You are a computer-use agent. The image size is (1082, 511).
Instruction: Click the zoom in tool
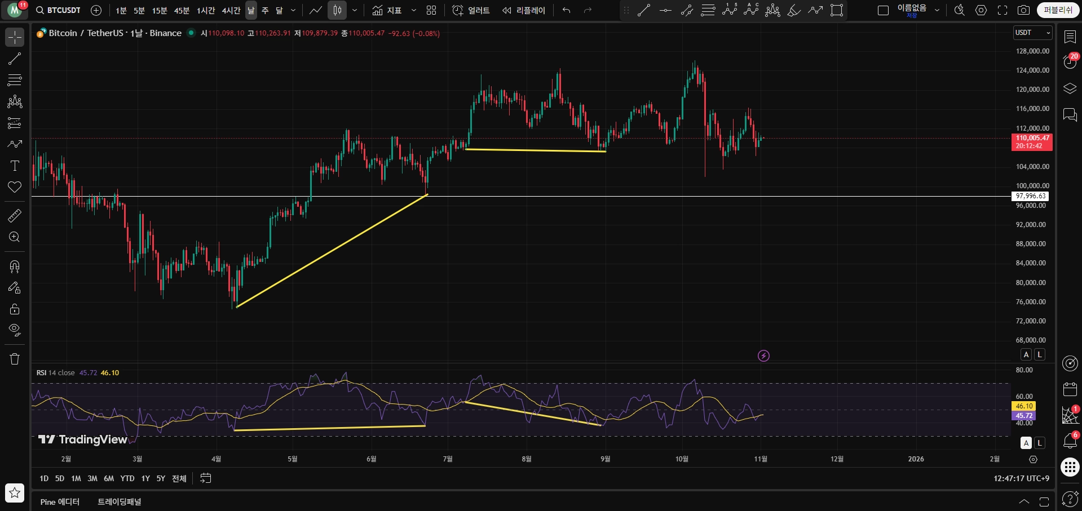click(15, 237)
